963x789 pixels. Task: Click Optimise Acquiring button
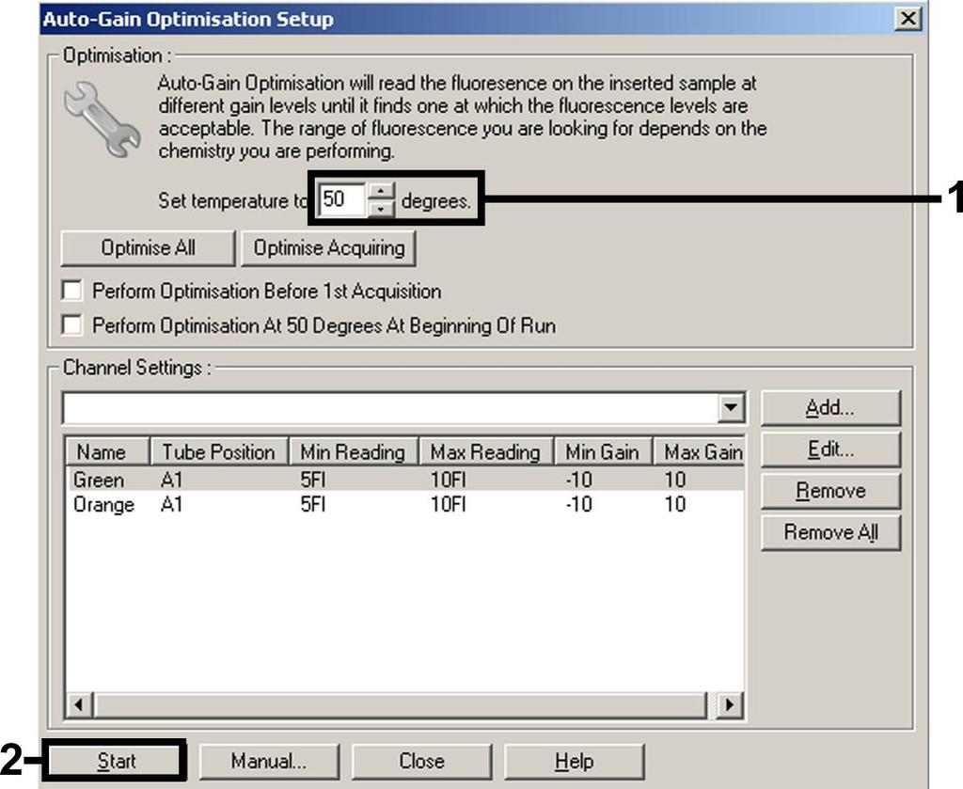point(328,248)
